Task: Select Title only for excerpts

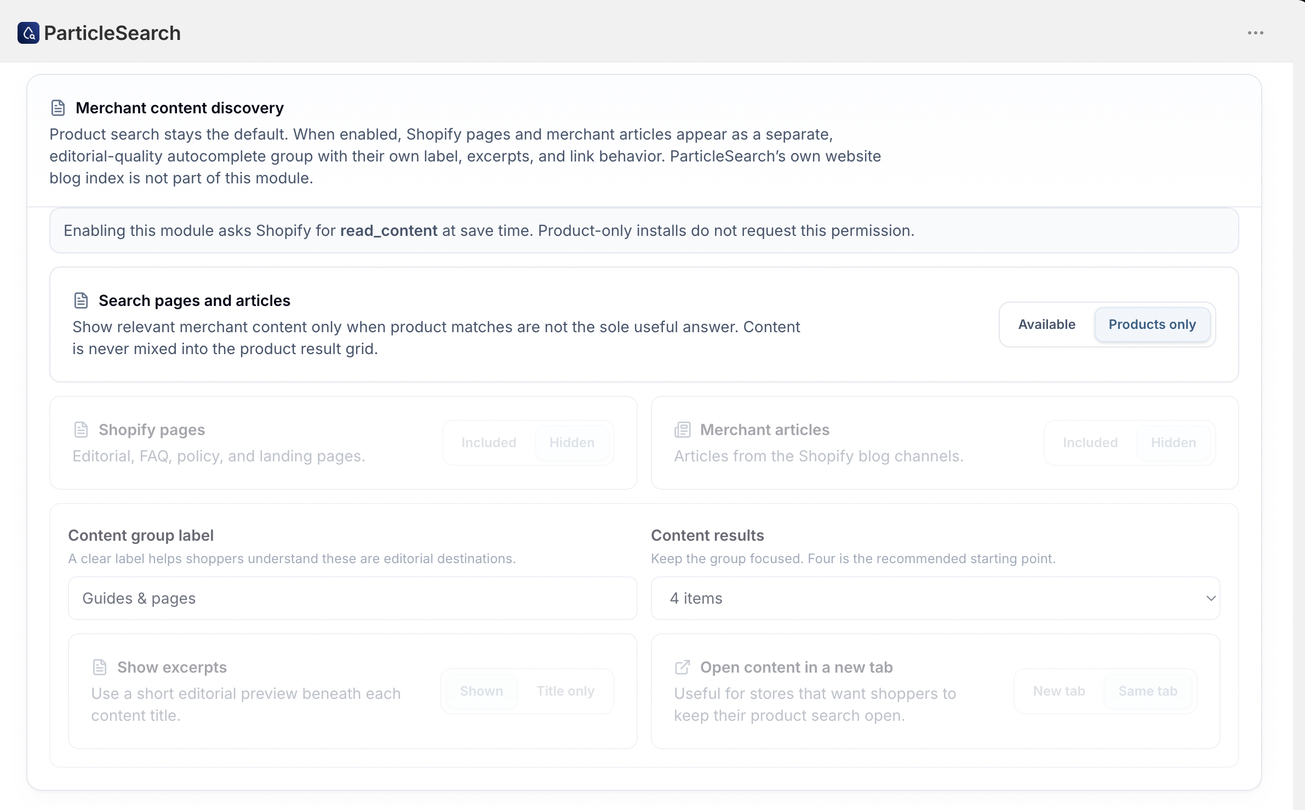Action: click(565, 691)
